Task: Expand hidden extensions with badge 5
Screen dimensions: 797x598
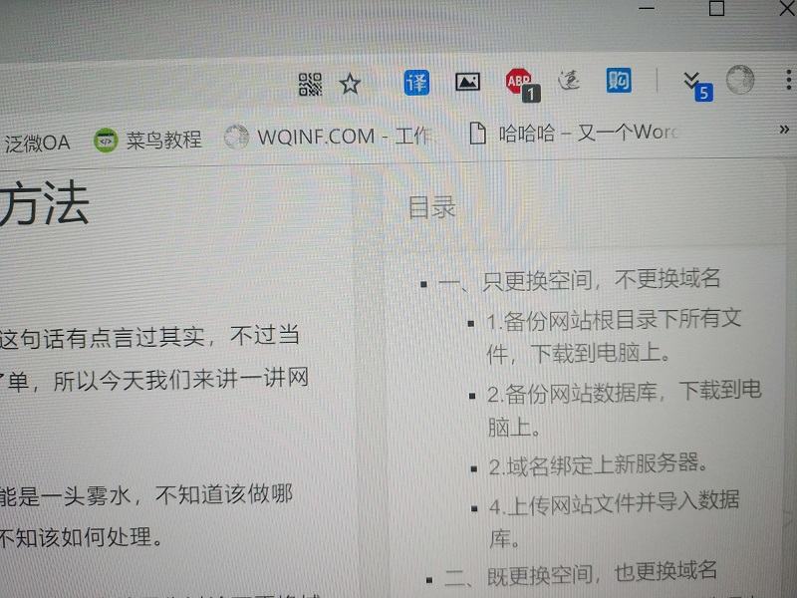Action: click(692, 81)
